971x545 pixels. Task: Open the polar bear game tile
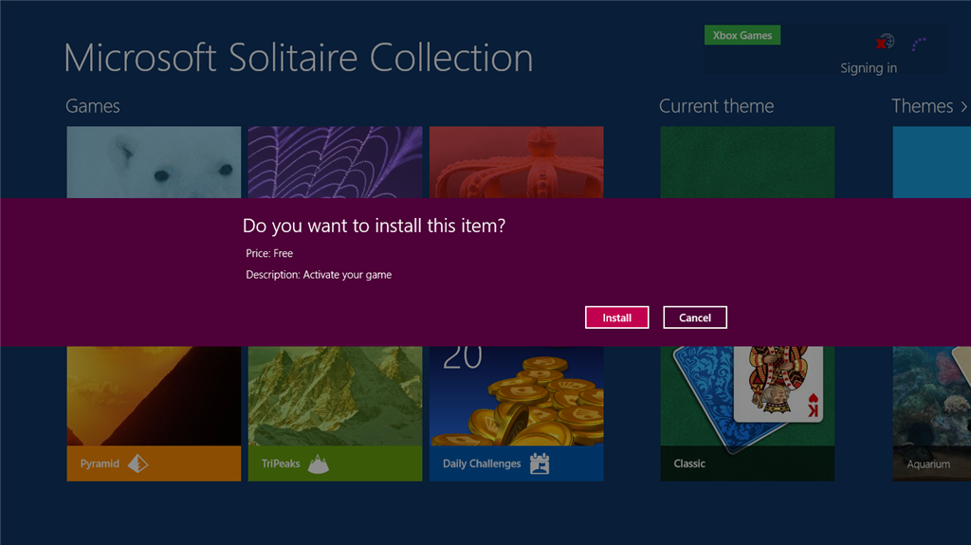click(154, 162)
